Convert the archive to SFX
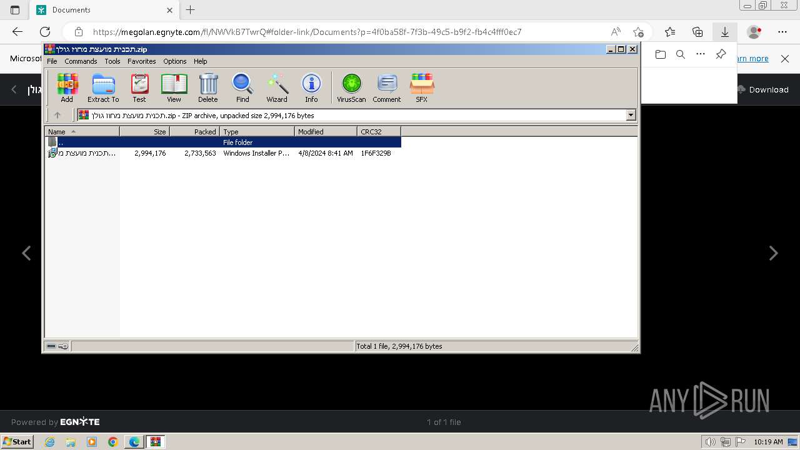 click(x=422, y=87)
